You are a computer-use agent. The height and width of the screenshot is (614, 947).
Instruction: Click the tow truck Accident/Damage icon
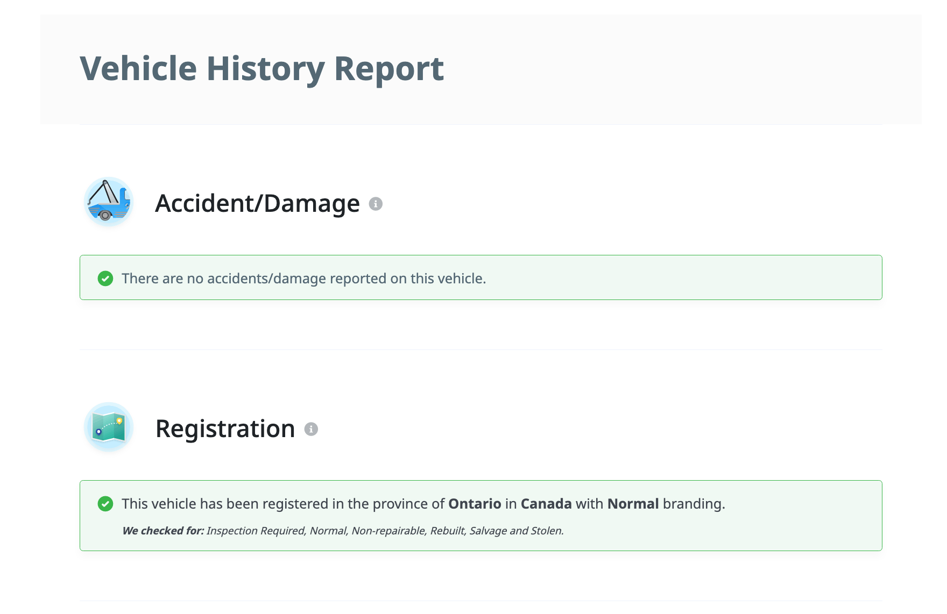pyautogui.click(x=109, y=202)
